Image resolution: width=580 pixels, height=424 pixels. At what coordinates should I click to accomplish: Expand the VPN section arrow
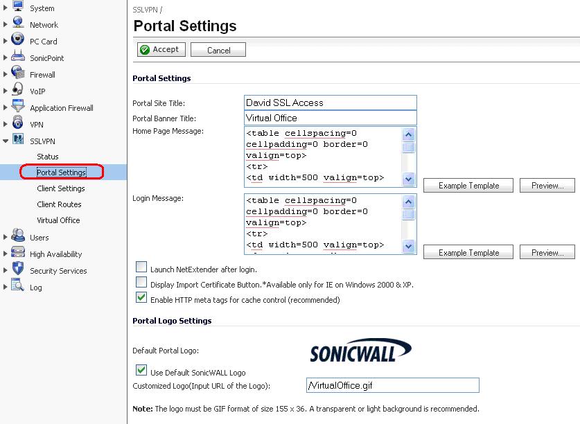[x=5, y=124]
